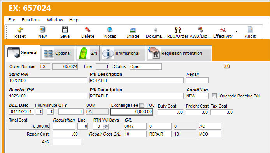Viewport: 270px width, 153px height.
Task: Click the Hour field
Action: 39,111
